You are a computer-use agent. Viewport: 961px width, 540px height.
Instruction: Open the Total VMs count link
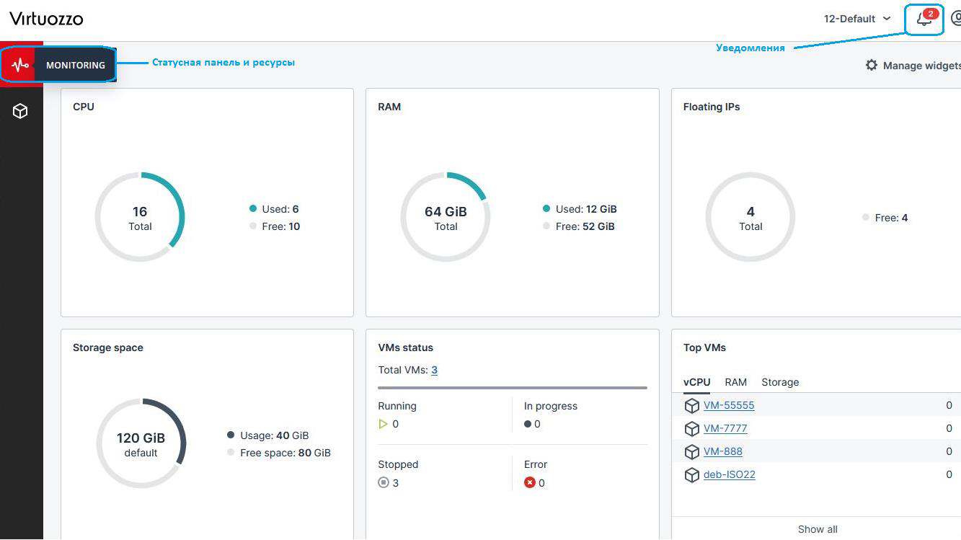434,370
